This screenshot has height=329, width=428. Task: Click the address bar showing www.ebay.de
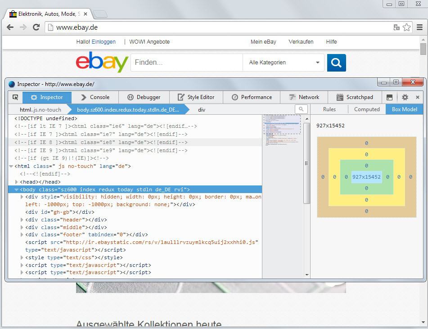click(x=218, y=27)
